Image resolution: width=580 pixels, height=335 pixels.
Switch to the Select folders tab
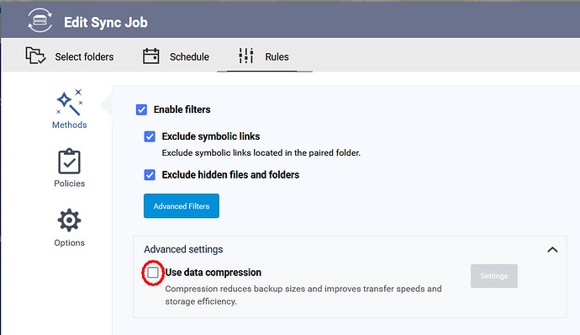[84, 56]
